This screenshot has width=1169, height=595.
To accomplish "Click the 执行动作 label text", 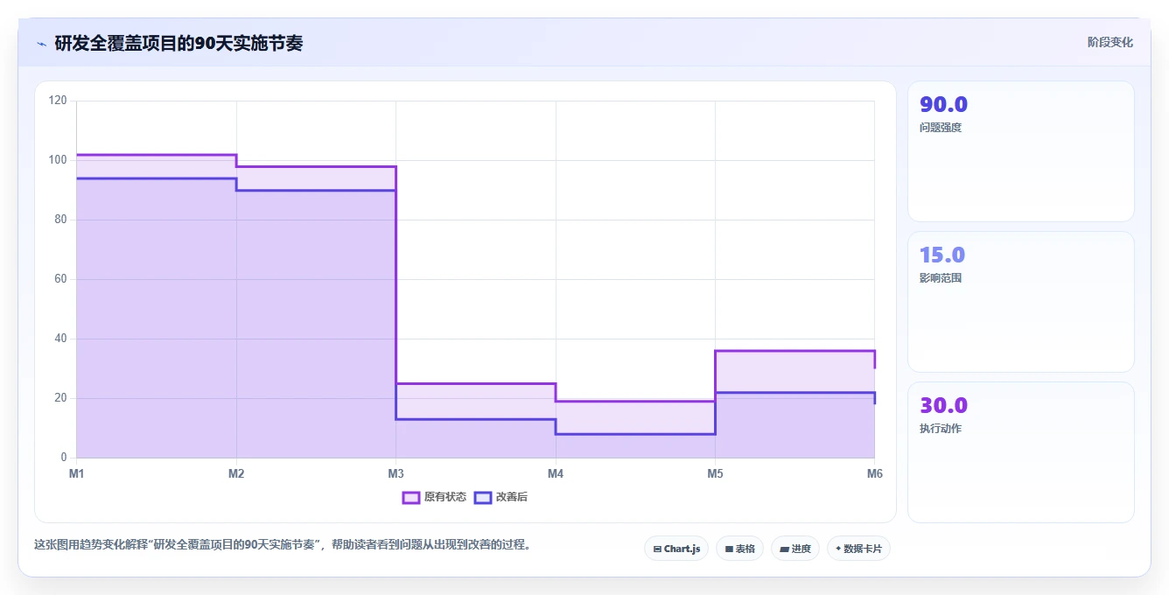I will tap(941, 429).
